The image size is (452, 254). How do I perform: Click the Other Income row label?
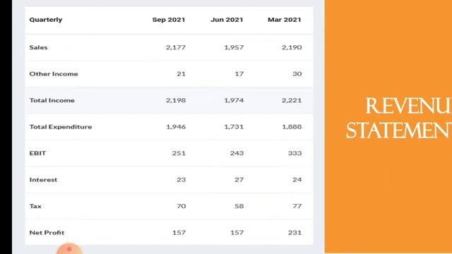pyautogui.click(x=54, y=74)
